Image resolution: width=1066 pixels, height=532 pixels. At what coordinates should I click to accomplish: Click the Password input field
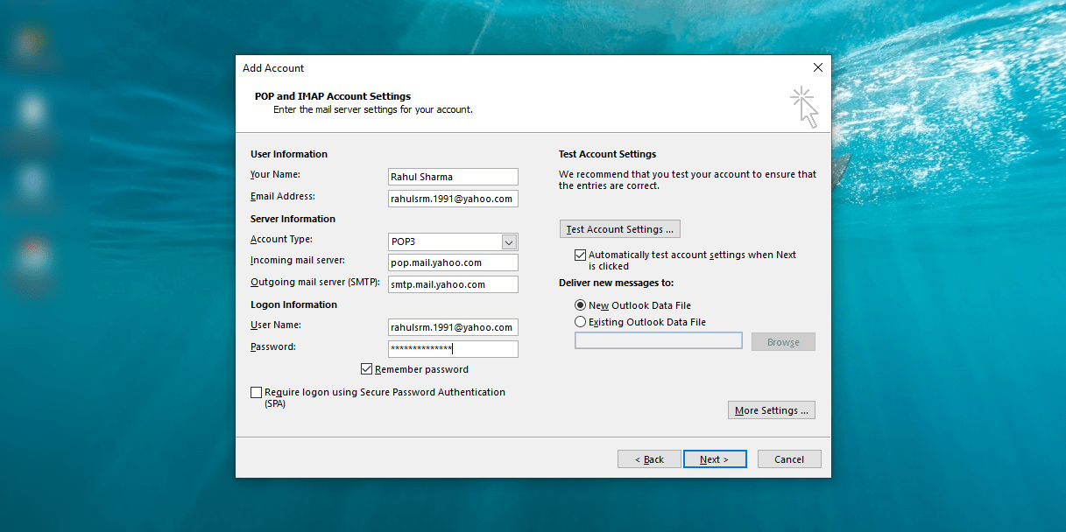click(453, 349)
